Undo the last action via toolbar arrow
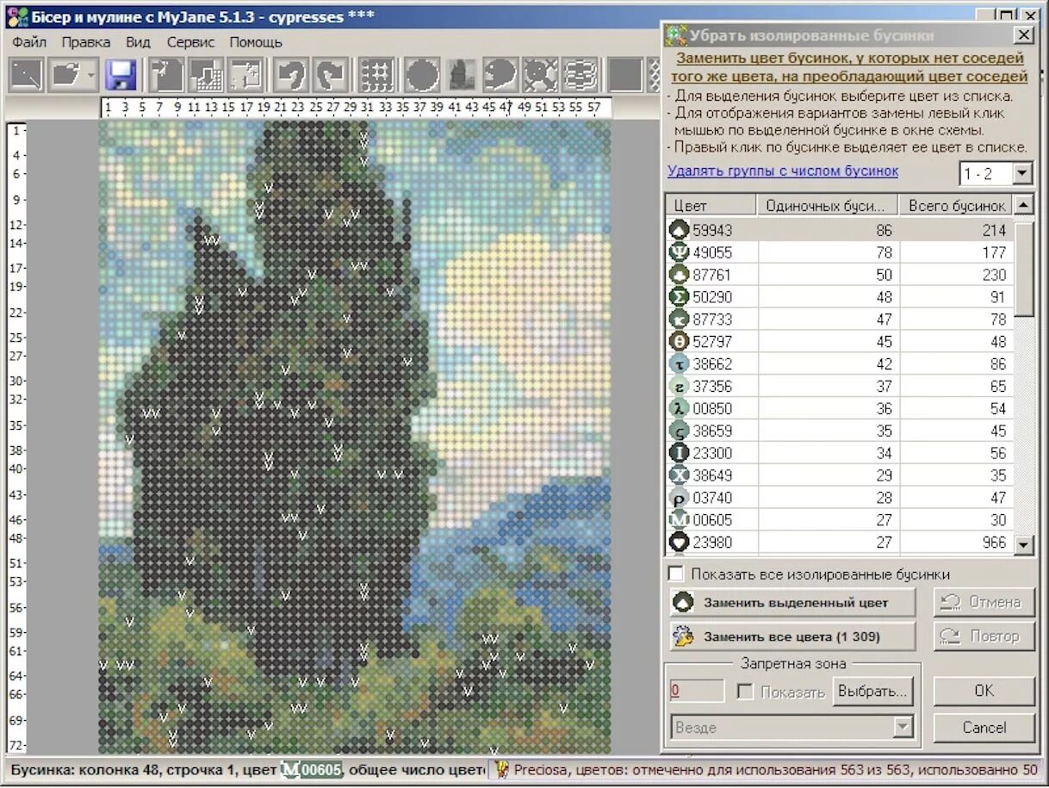This screenshot has width=1049, height=788. (291, 76)
